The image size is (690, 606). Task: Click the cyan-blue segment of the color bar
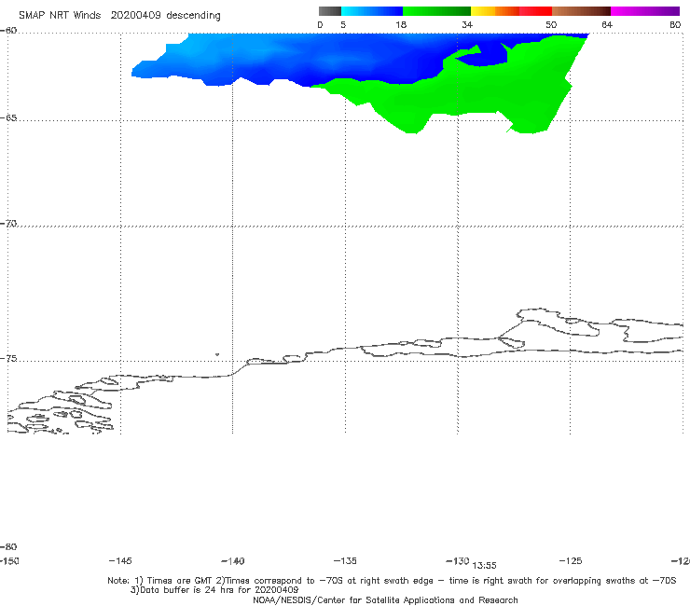(372, 11)
